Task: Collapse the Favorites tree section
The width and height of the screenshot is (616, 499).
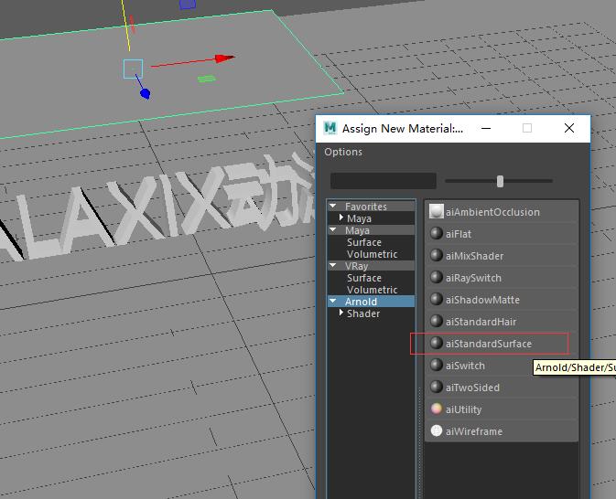Action: tap(333, 206)
